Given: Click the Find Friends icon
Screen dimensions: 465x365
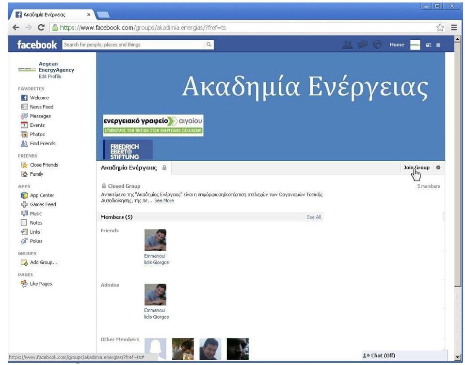Looking at the screenshot, I should coord(24,144).
